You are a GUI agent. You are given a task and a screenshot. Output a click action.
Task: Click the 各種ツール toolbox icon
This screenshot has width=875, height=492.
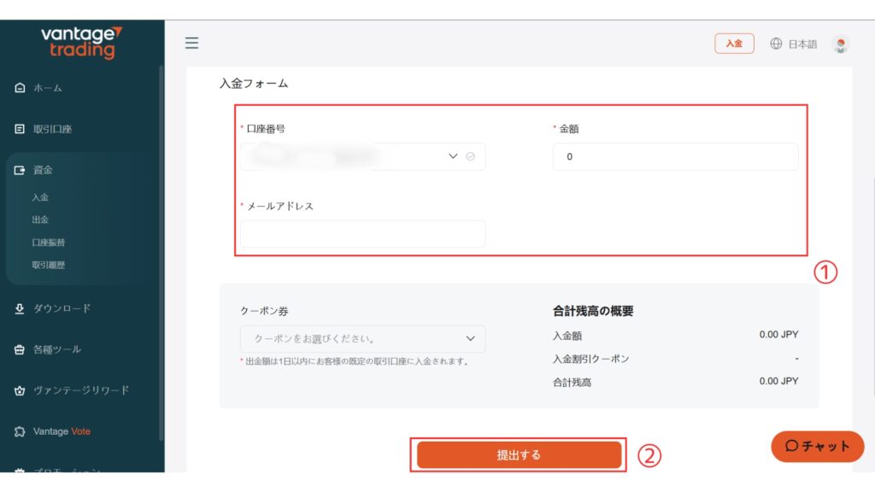coord(20,349)
